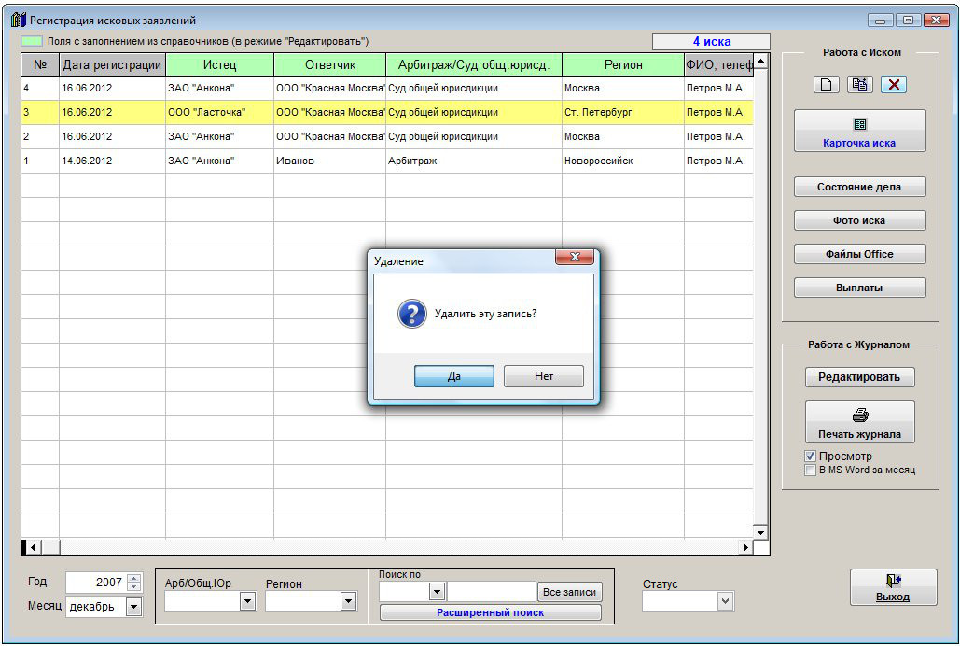Enable the В MS Word за месяц checkbox

[x=810, y=470]
